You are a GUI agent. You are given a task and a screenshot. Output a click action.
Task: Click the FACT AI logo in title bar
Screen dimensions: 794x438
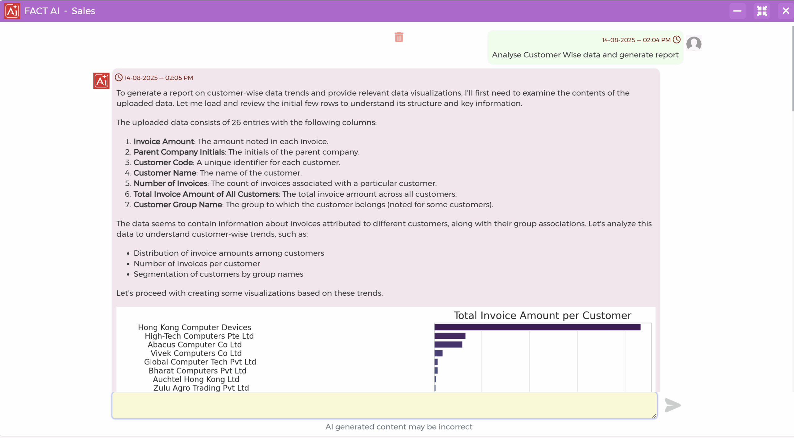point(12,11)
